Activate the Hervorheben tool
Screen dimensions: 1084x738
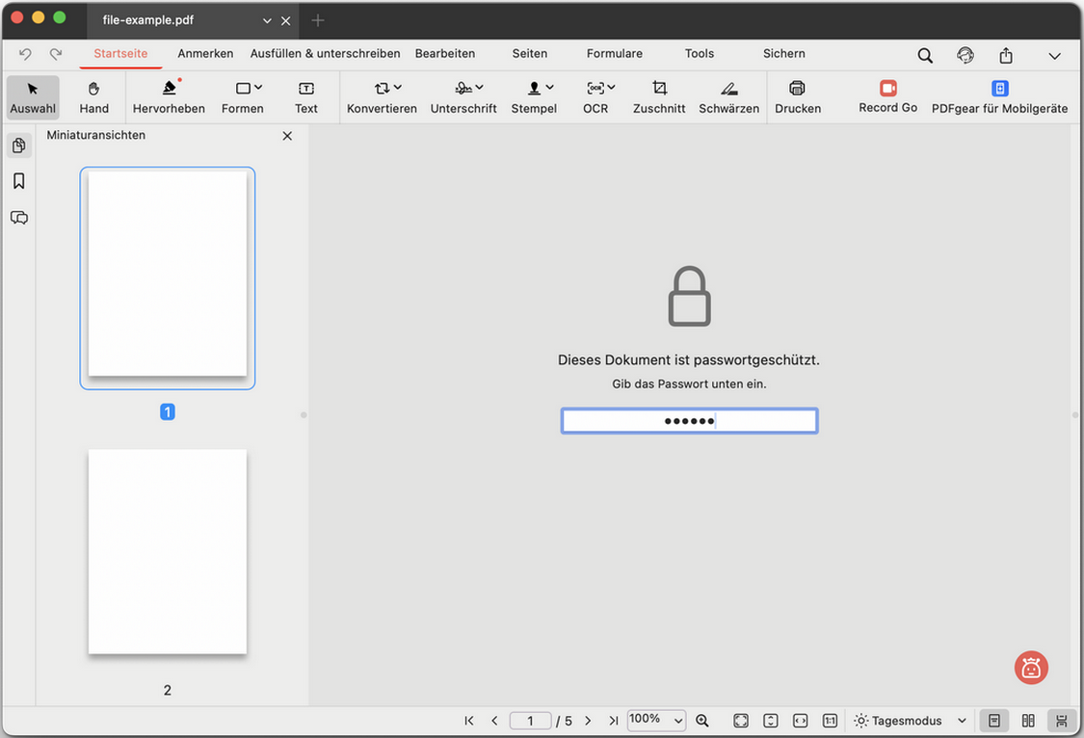[x=169, y=96]
